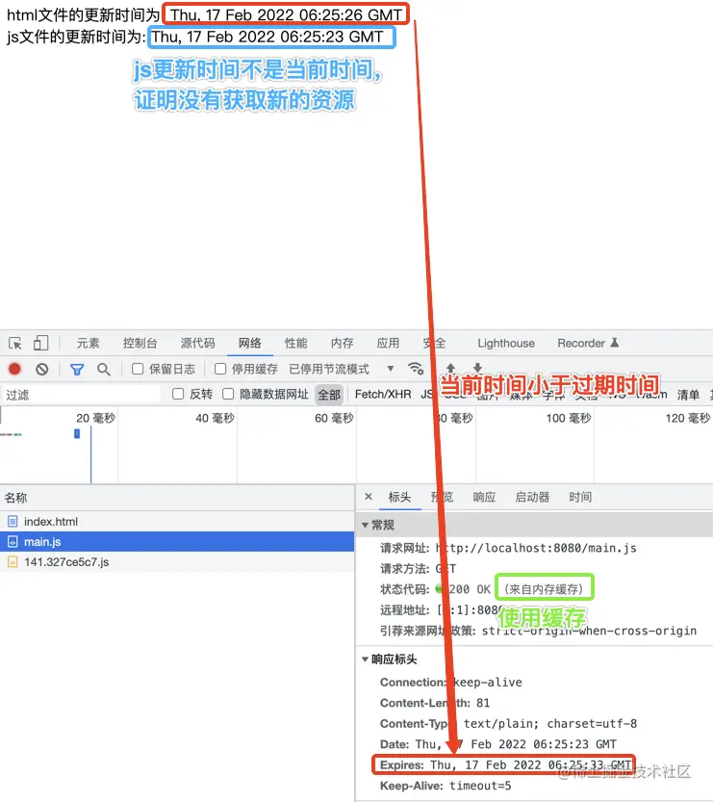The height and width of the screenshot is (802, 713).
Task: Click the 141.327ce5c7.js script file icon
Action: [x=13, y=562]
